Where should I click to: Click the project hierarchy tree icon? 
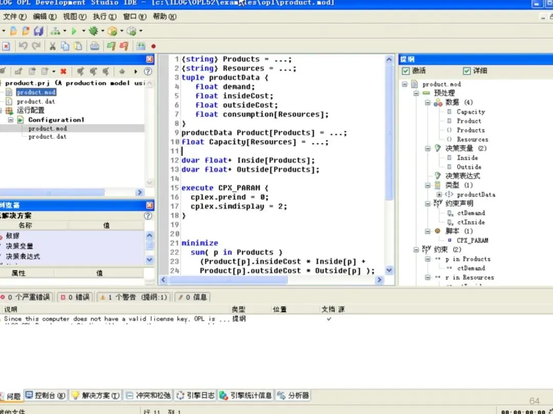(55, 31)
